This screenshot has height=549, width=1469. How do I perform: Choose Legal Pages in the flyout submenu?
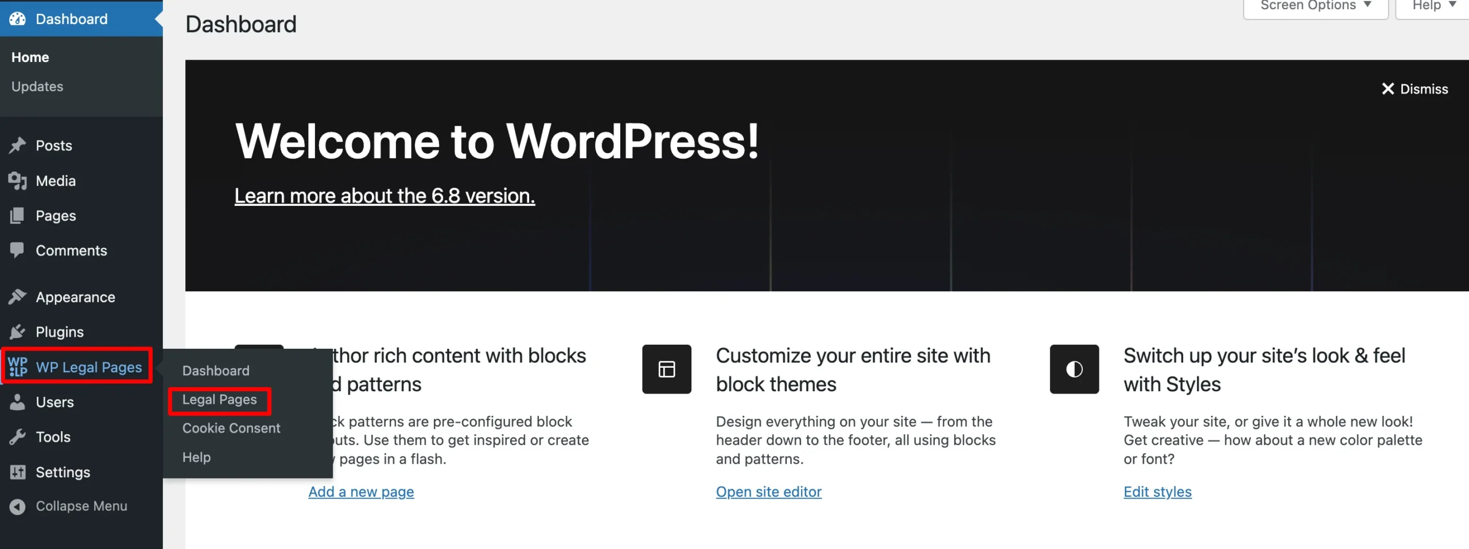[x=219, y=400]
